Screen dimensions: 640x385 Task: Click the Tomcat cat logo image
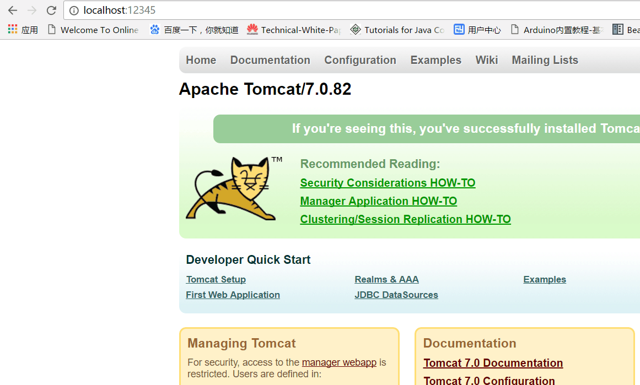click(234, 188)
